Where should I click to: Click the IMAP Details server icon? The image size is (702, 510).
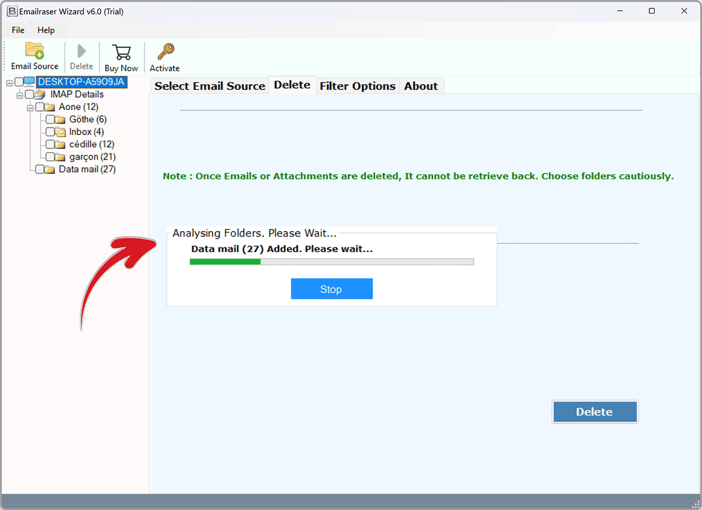click(x=40, y=94)
